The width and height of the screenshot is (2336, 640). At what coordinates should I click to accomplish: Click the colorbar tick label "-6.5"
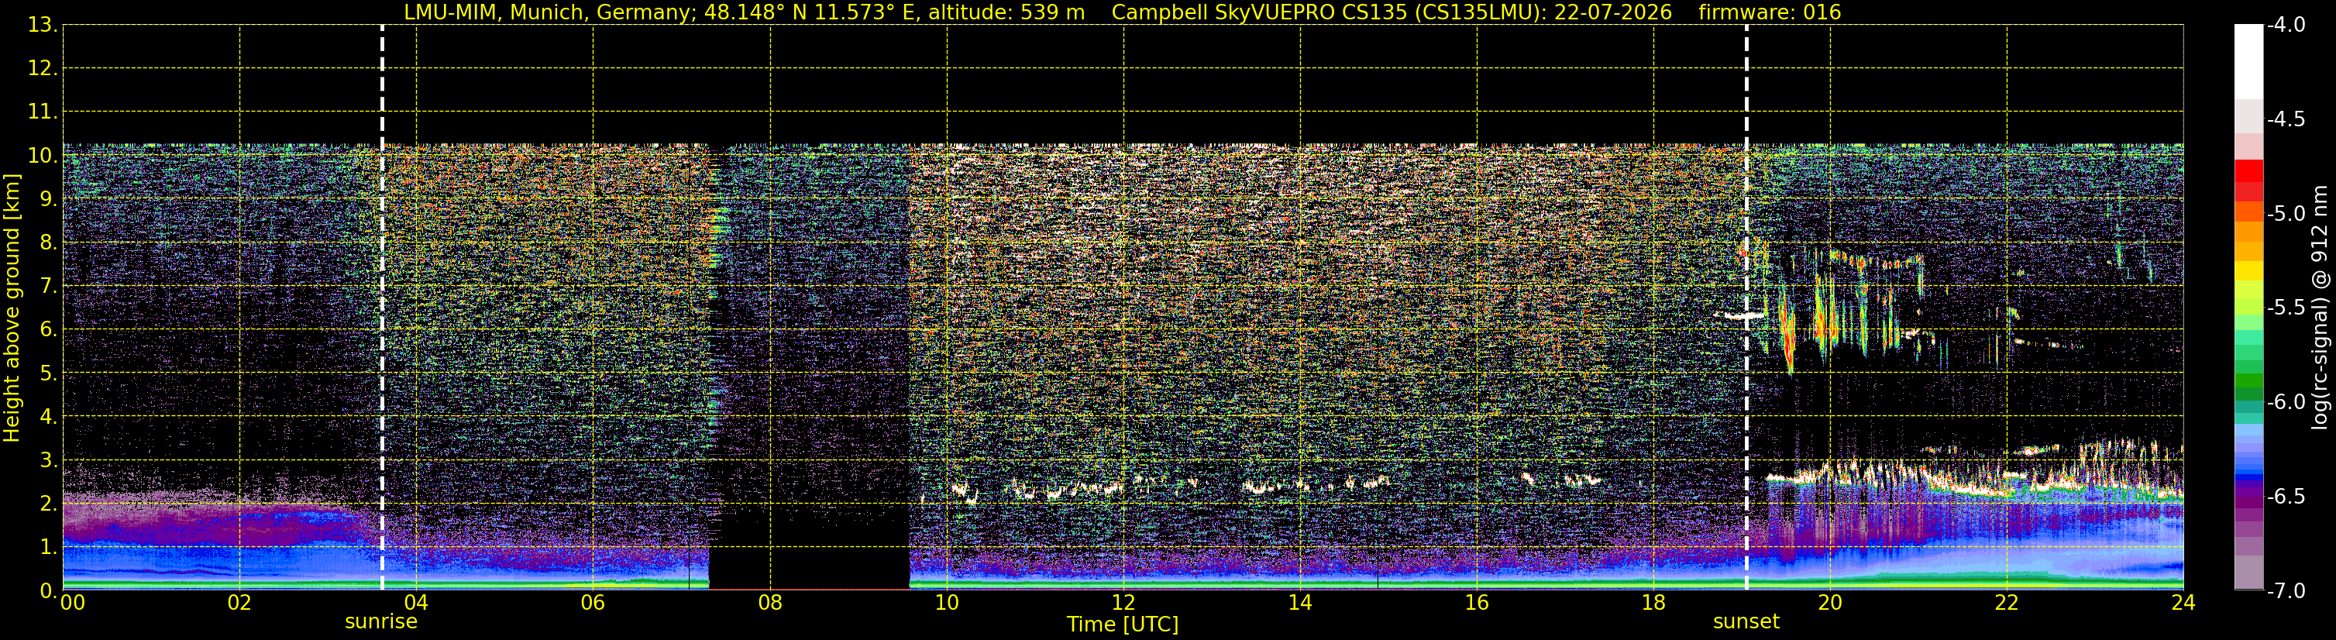pyautogui.click(x=2286, y=497)
